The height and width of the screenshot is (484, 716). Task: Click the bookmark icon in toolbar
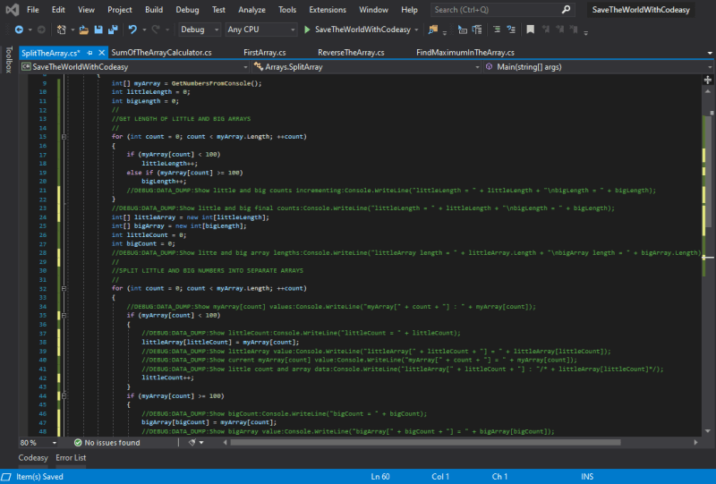pos(530,30)
